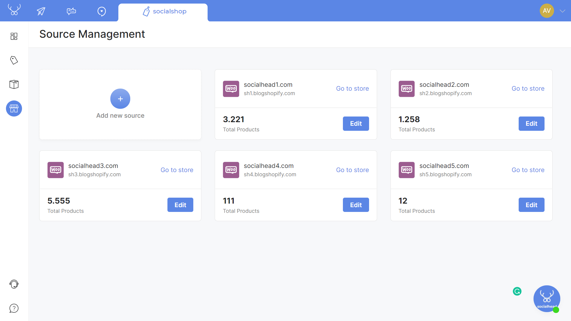Click the 3.221 total products value
Image resolution: width=571 pixels, height=321 pixels.
[x=233, y=119]
